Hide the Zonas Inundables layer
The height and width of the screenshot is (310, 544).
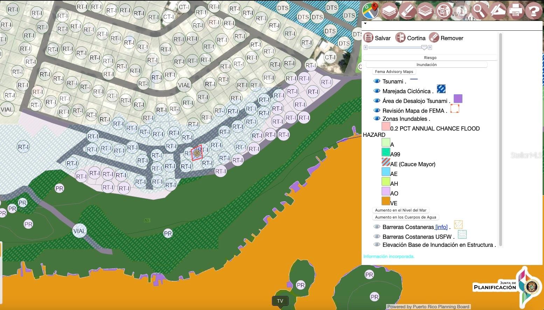click(377, 119)
